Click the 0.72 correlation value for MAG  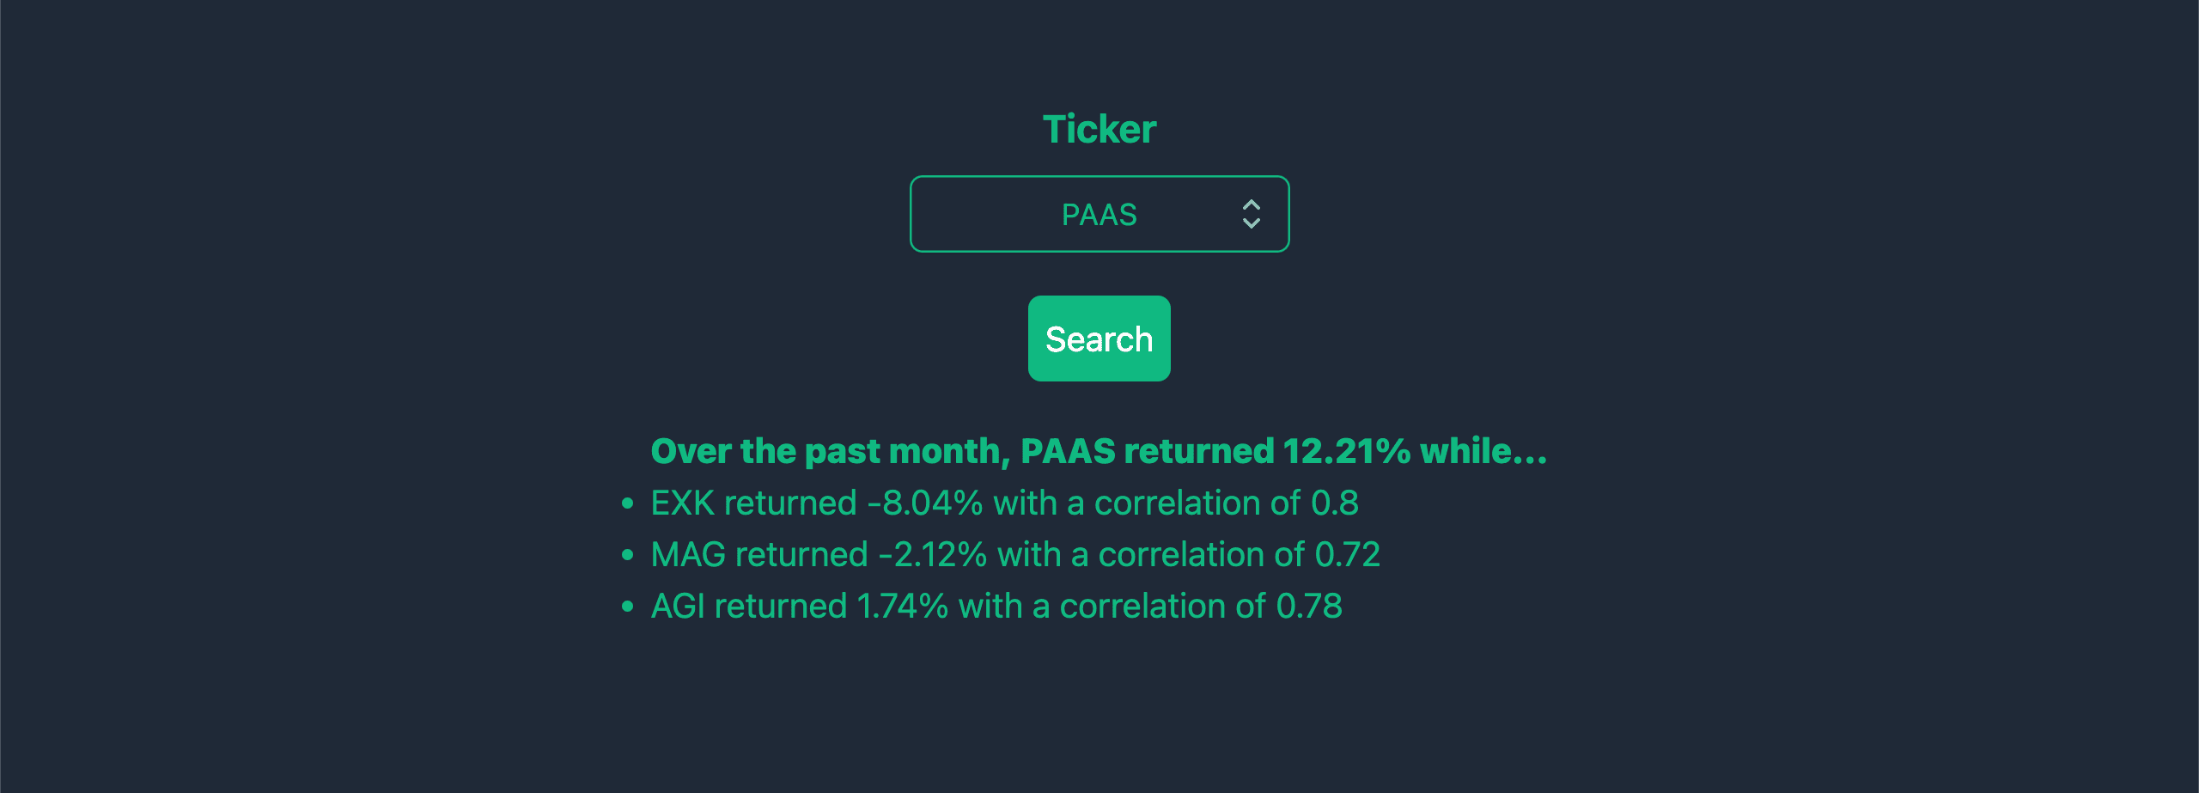point(1347,555)
